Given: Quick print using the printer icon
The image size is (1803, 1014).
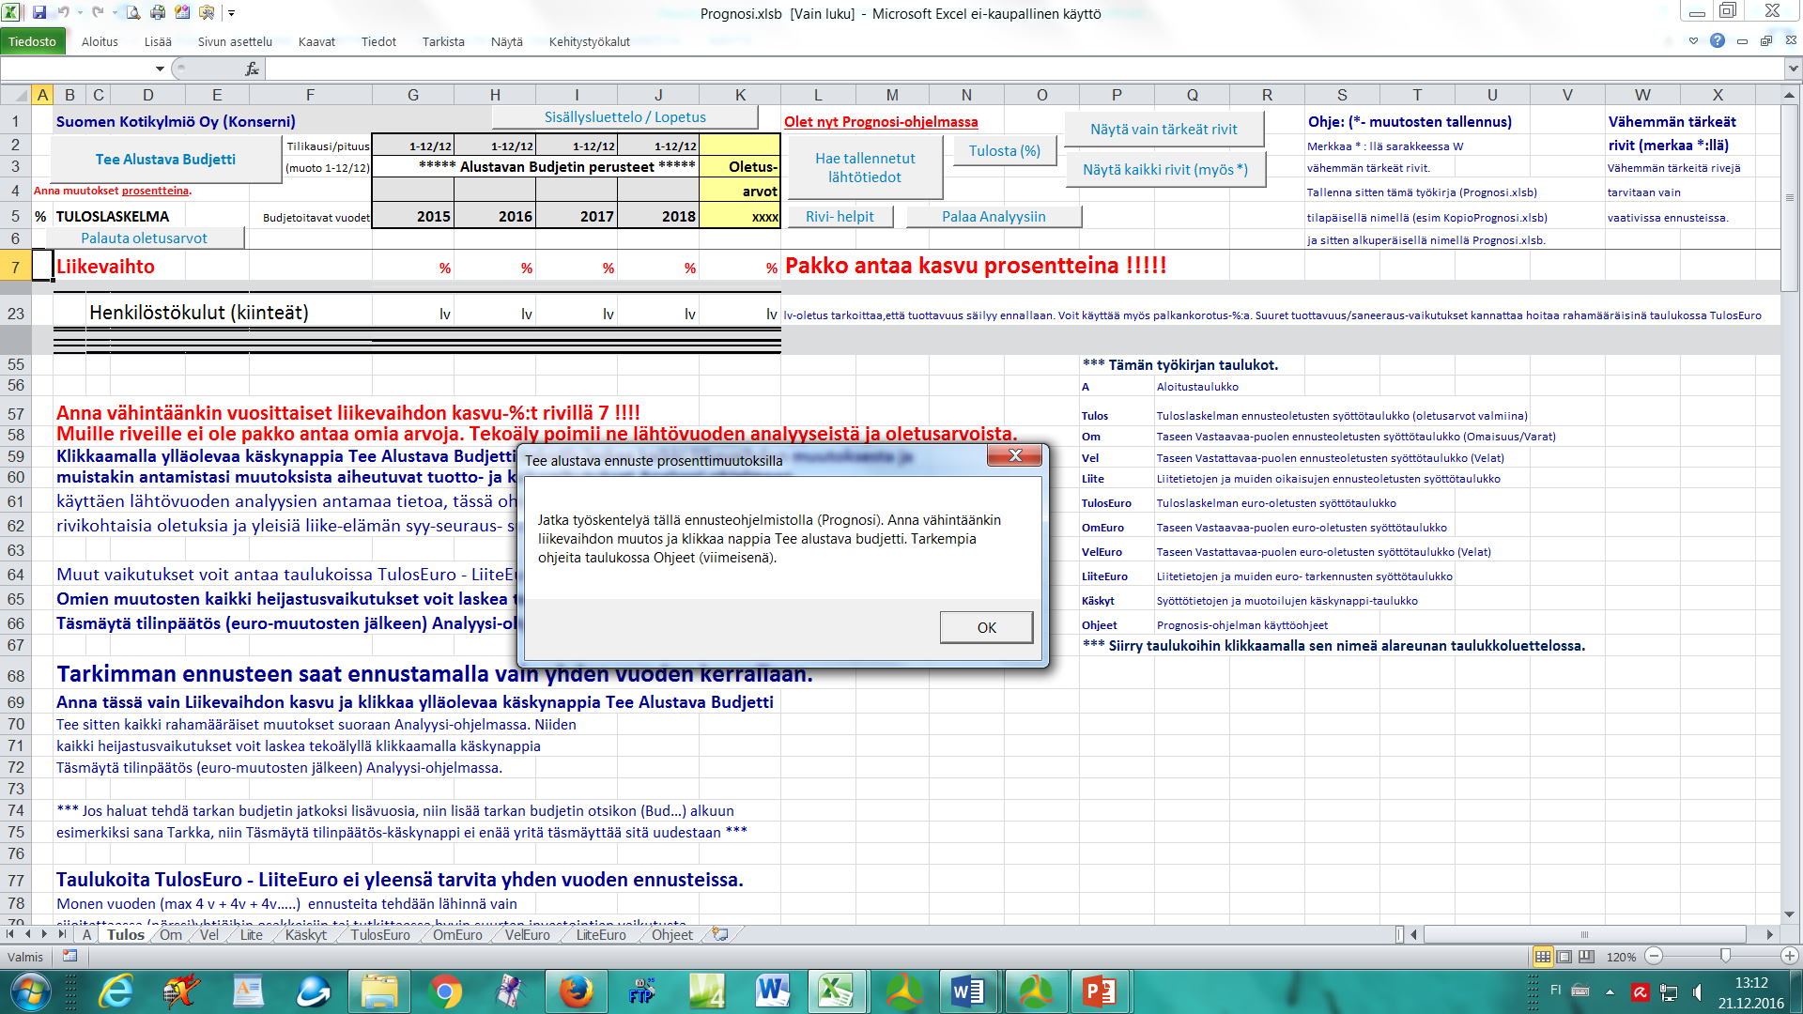Looking at the screenshot, I should click(x=158, y=12).
